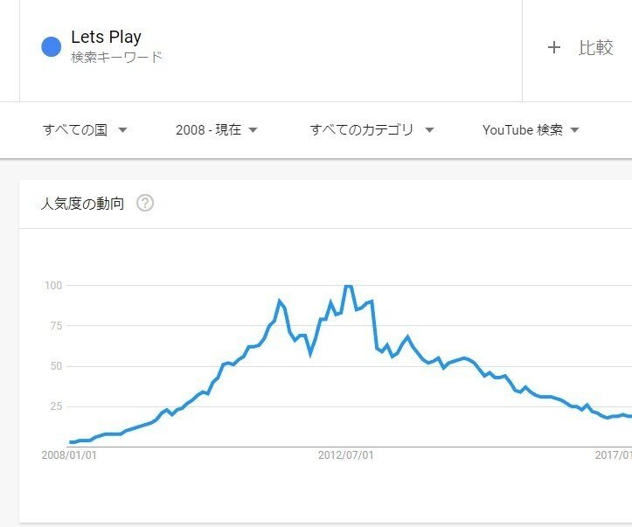Click the chart peak near 100

(348, 286)
